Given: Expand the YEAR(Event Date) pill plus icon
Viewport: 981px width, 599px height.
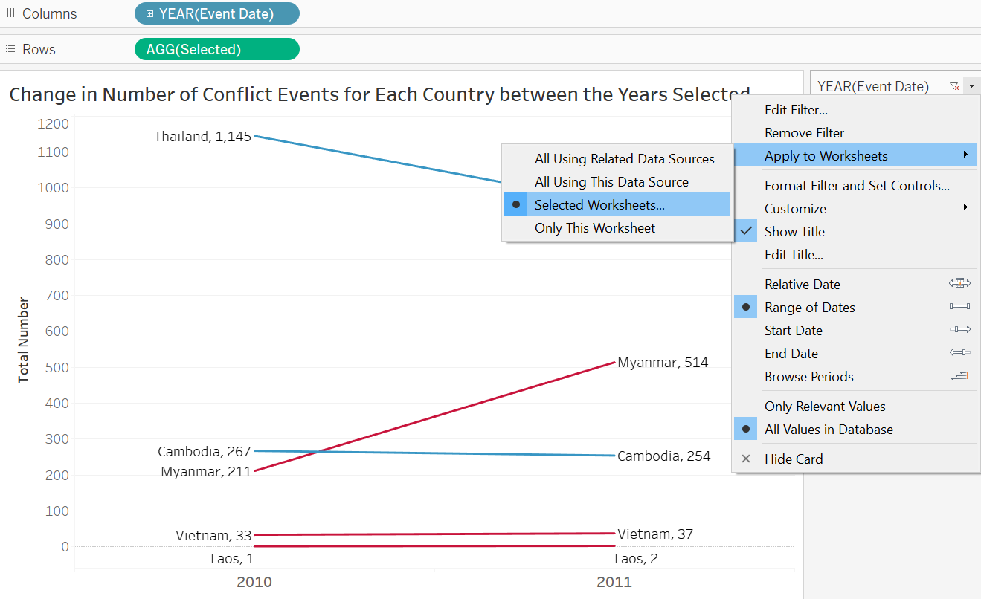Looking at the screenshot, I should [x=149, y=13].
